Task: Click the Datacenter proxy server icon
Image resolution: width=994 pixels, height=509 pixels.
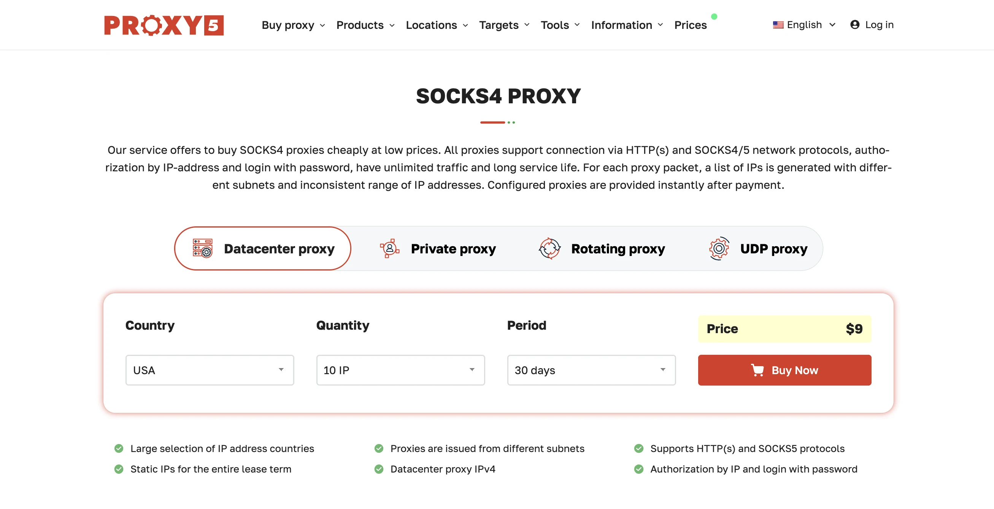Action: [x=203, y=248]
